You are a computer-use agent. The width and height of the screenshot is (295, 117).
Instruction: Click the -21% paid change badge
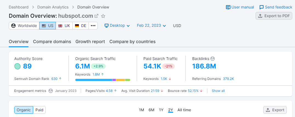point(168,66)
